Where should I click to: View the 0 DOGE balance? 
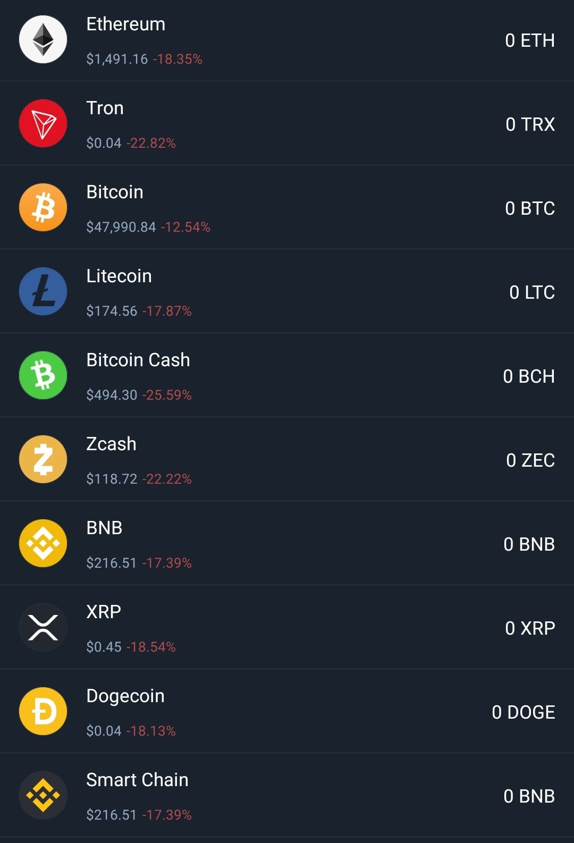coord(524,712)
